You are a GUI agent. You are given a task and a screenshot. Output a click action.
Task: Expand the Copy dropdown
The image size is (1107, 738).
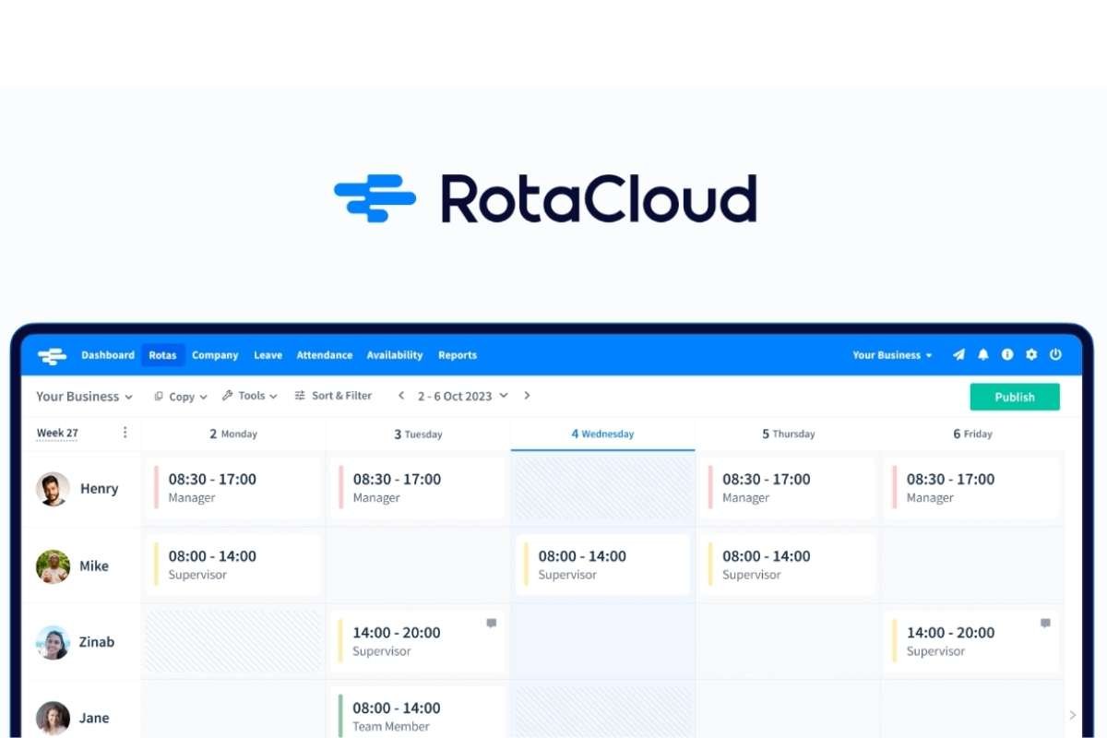pos(180,396)
